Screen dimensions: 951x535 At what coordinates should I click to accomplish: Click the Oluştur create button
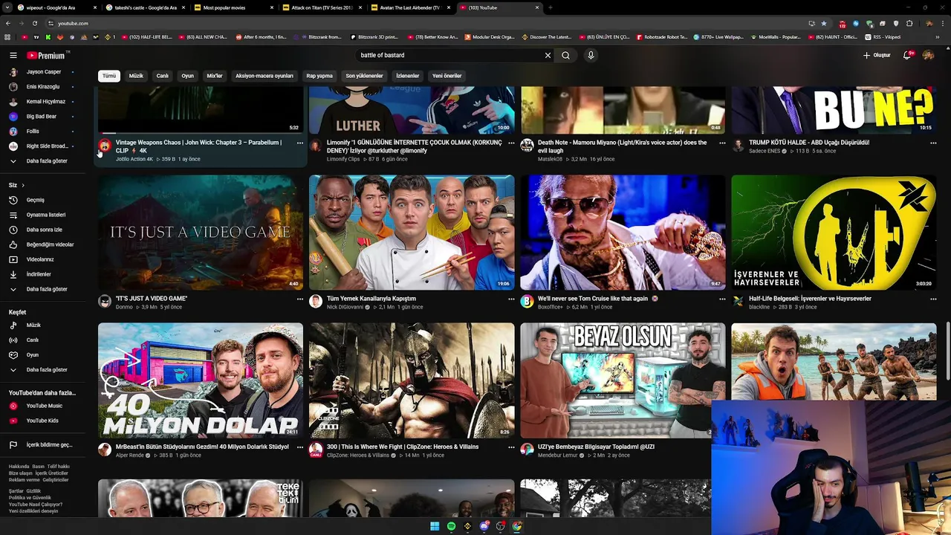click(x=877, y=55)
